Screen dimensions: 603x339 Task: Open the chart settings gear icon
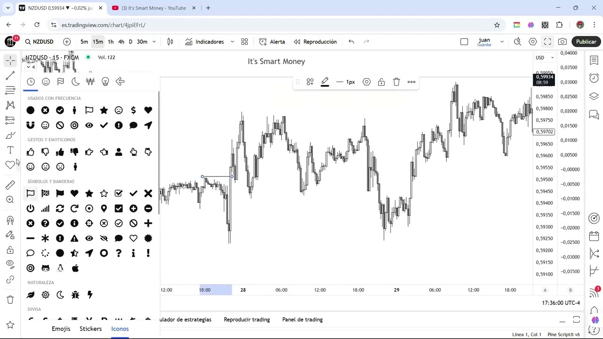click(533, 41)
